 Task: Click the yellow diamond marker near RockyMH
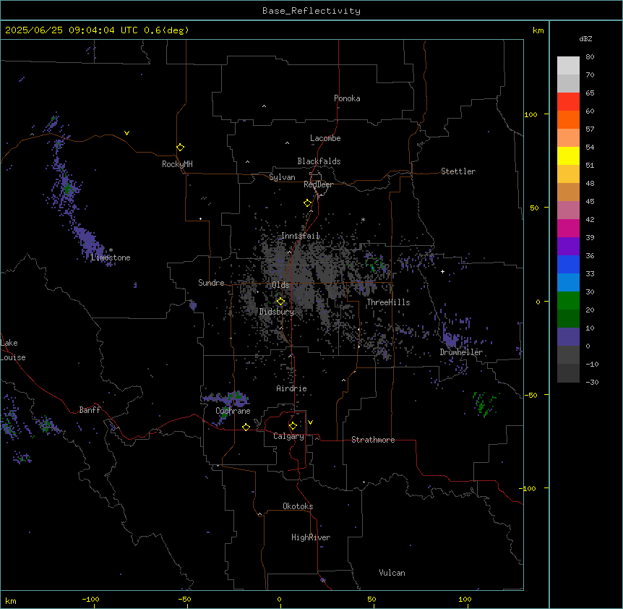180,147
